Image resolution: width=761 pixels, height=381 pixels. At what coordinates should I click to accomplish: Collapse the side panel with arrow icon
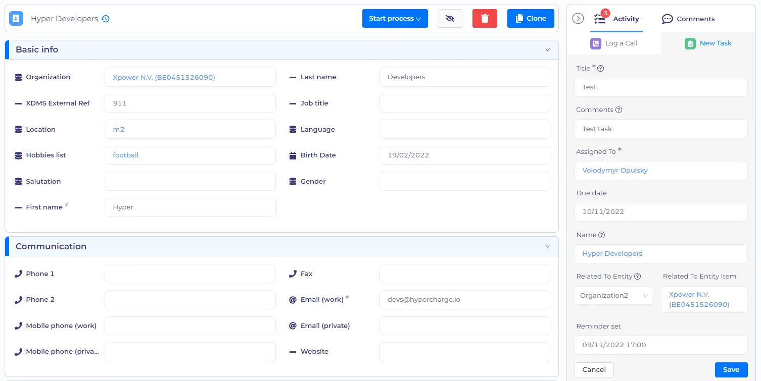pyautogui.click(x=578, y=19)
